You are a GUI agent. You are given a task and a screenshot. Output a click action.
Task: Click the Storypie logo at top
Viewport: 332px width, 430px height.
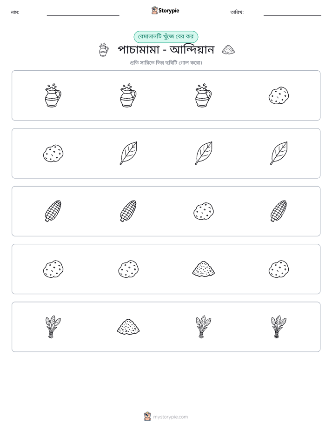(166, 11)
